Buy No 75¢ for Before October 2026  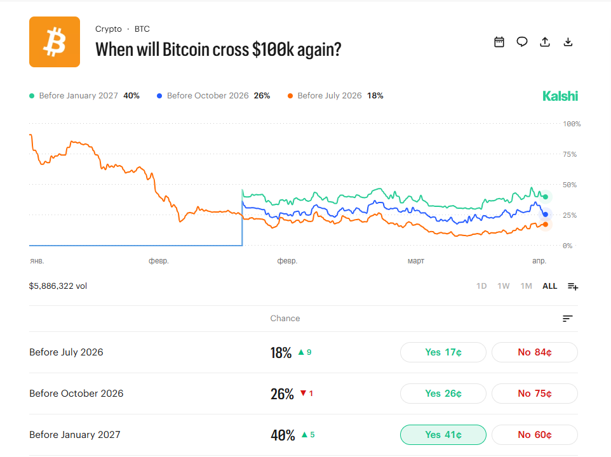click(x=534, y=394)
